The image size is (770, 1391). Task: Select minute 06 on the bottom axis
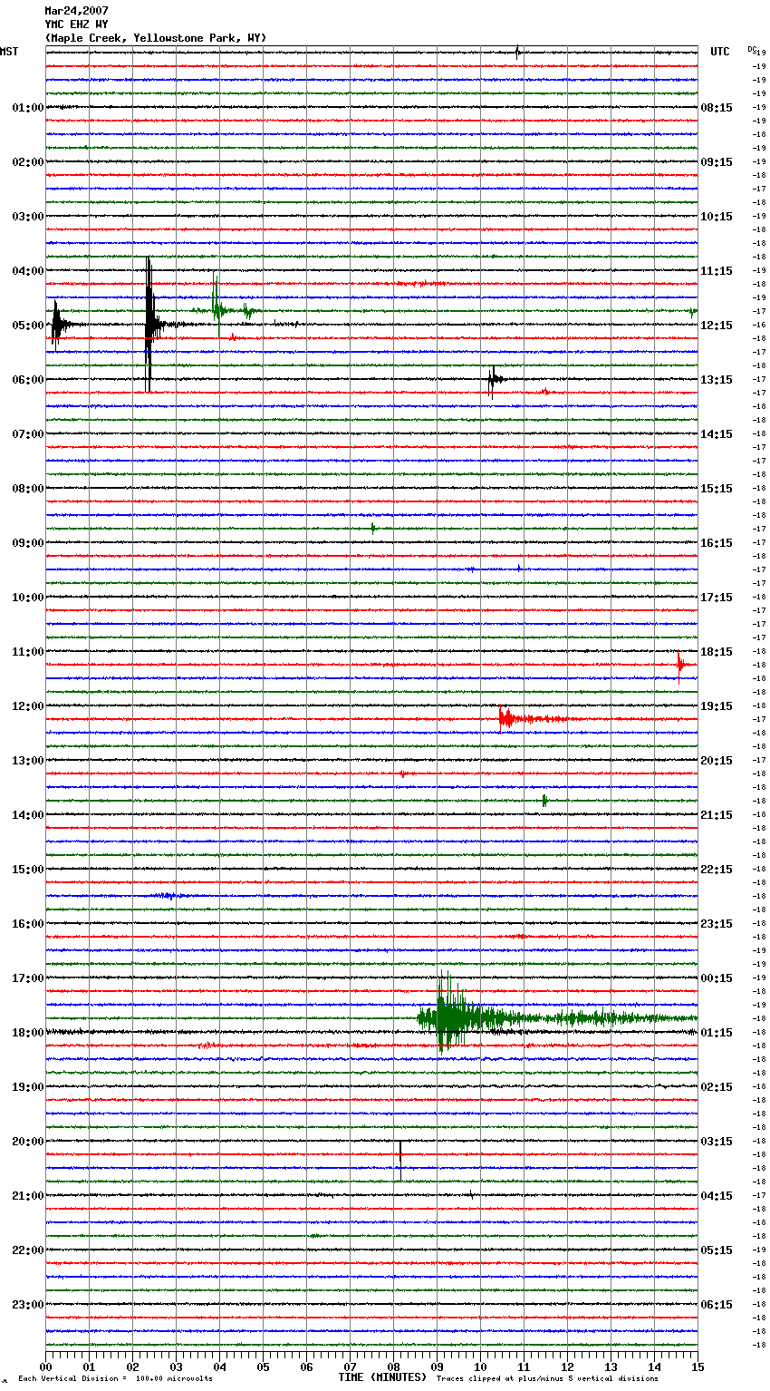click(x=306, y=1367)
